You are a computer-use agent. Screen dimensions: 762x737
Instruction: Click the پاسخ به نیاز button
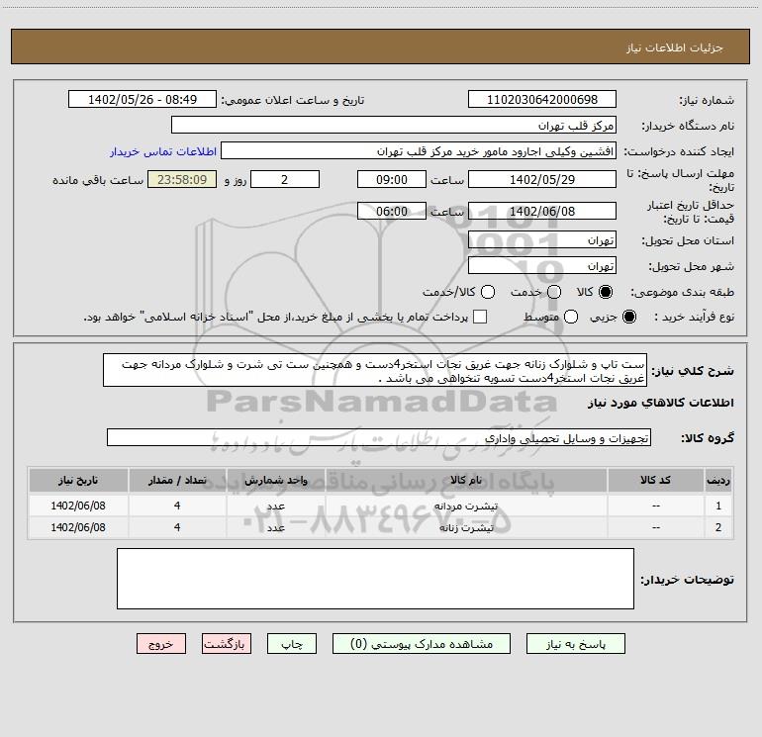(575, 644)
